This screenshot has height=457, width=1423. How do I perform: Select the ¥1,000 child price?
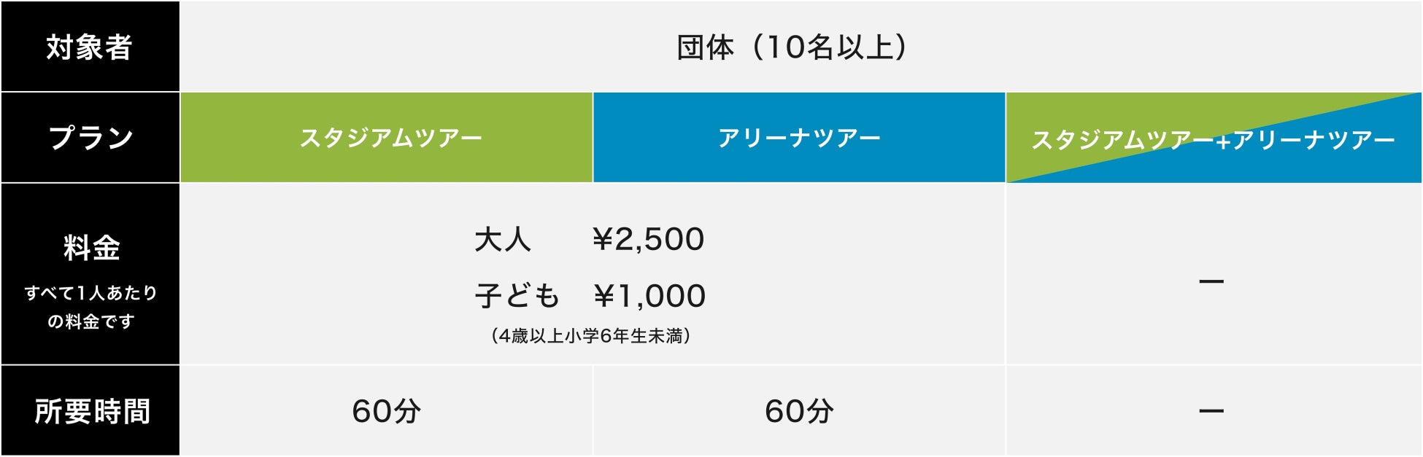(x=649, y=296)
